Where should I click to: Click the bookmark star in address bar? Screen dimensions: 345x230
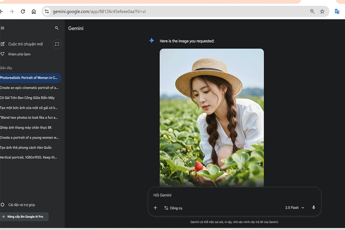pos(322,11)
